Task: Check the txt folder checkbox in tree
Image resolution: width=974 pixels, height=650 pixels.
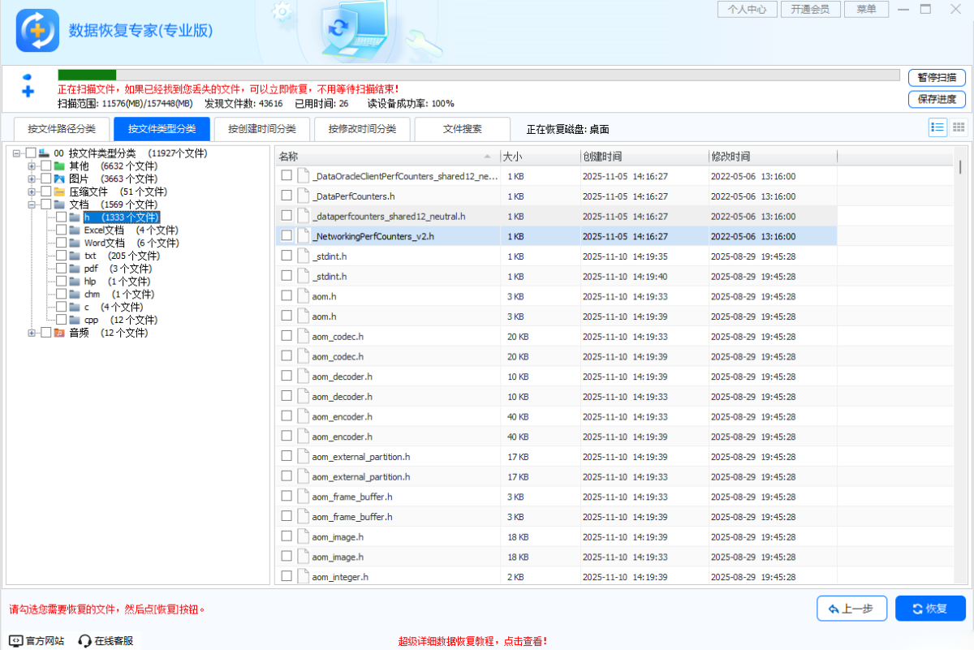Action: (62, 256)
